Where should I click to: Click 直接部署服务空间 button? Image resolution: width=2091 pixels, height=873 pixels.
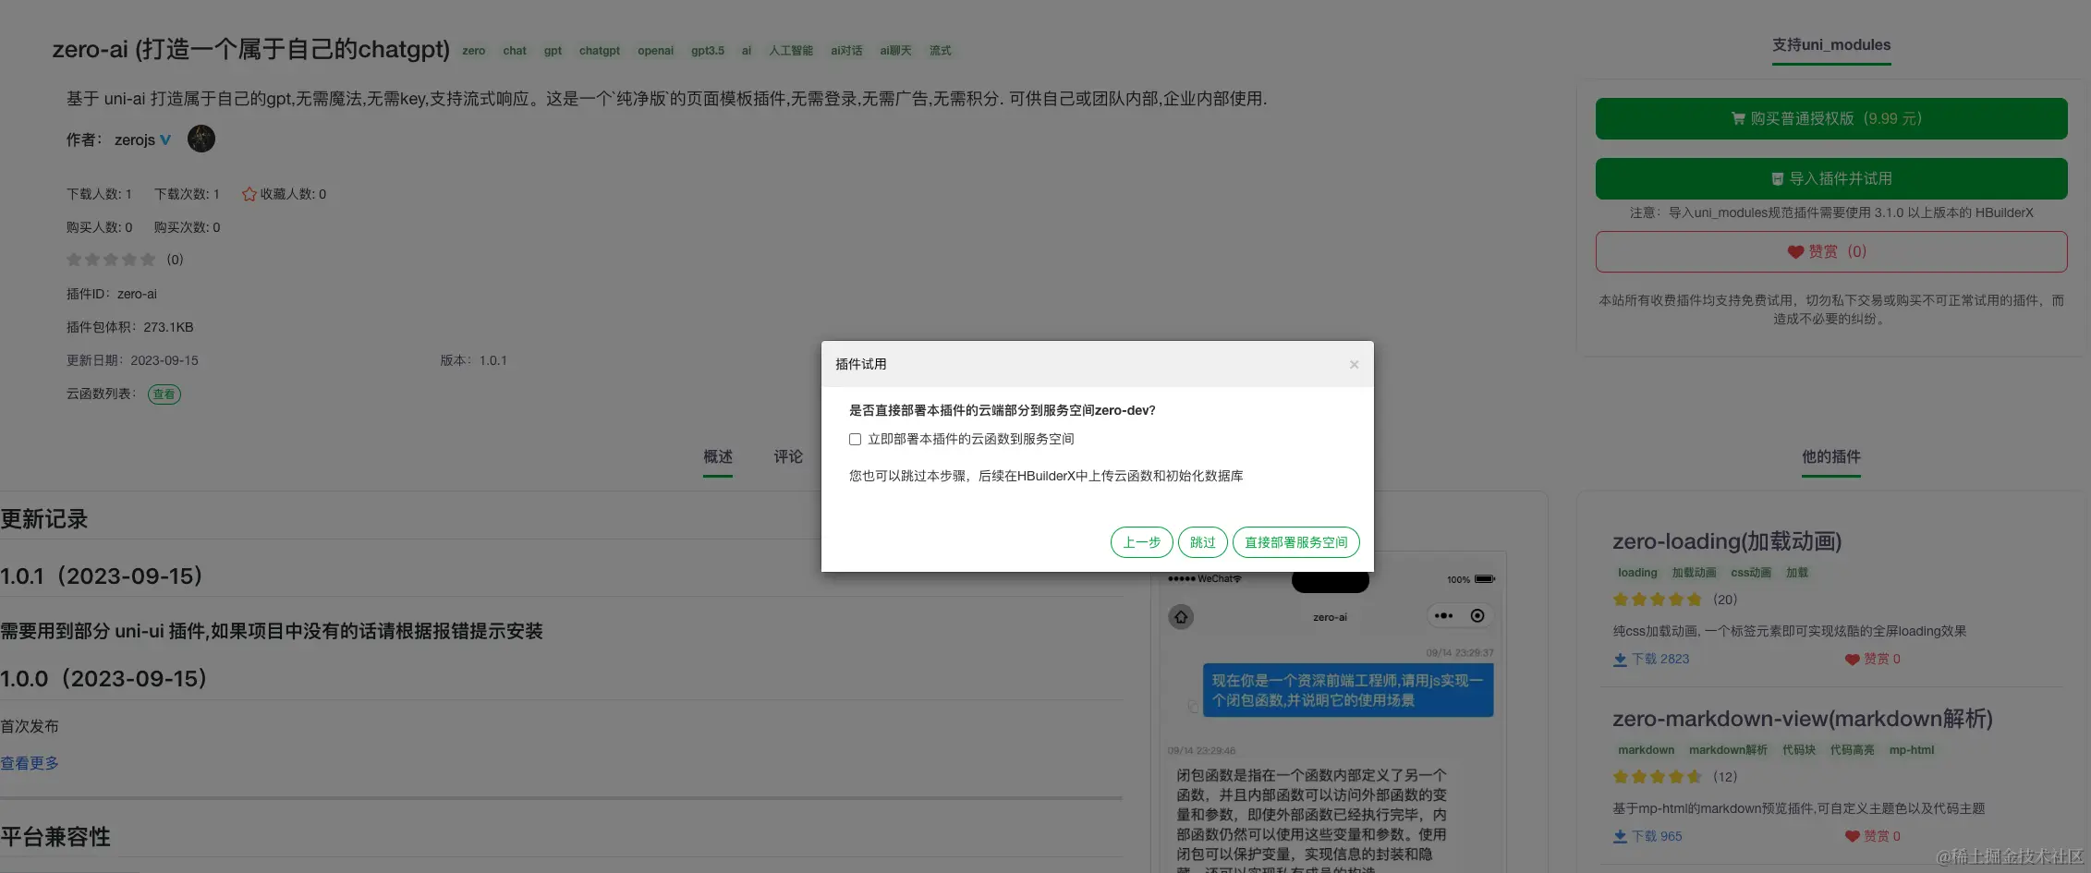coord(1295,542)
